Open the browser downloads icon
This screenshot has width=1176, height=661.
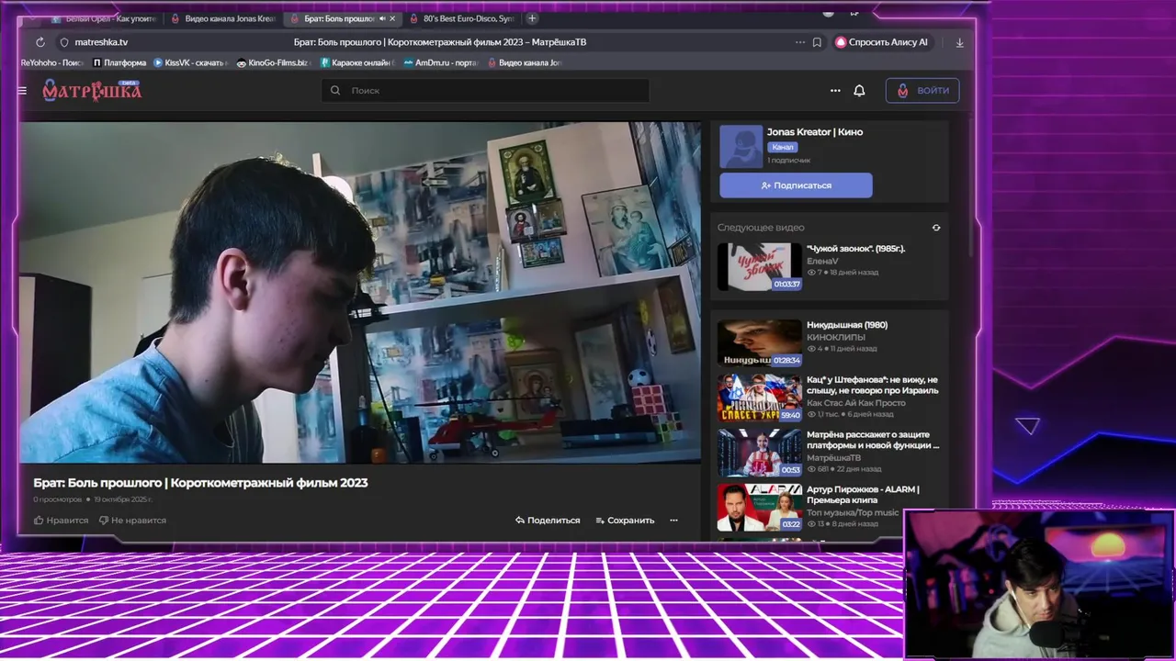(960, 42)
